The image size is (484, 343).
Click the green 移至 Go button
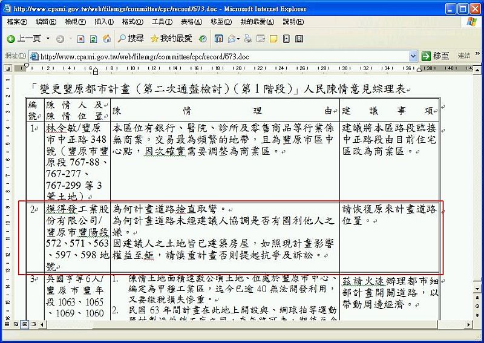(436, 56)
